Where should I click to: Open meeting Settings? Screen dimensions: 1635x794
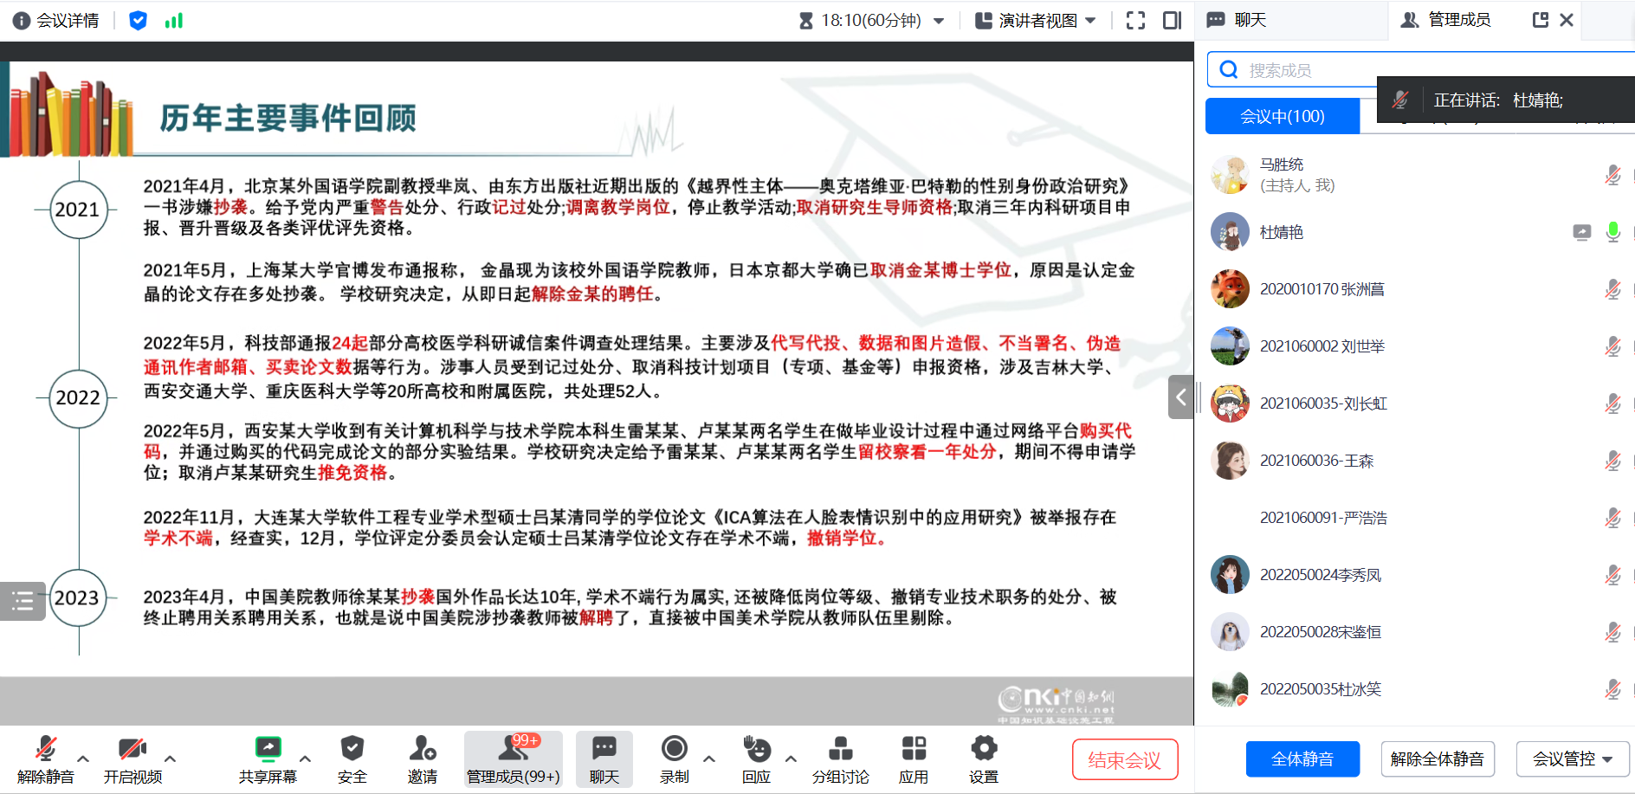(983, 758)
